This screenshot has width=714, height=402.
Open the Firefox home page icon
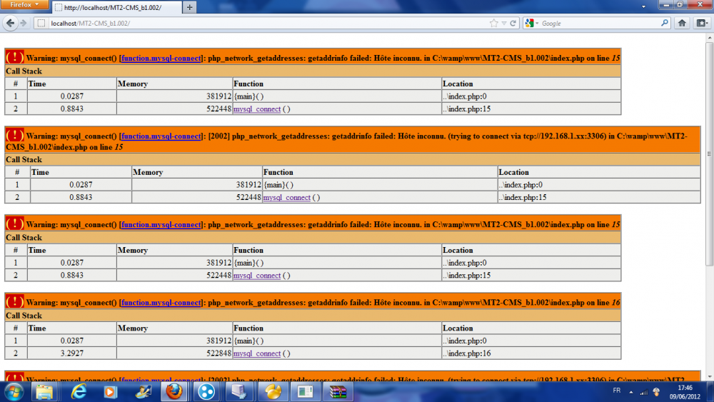682,24
